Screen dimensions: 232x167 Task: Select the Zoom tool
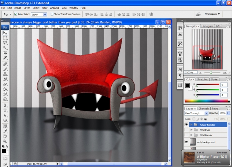tap(5, 141)
